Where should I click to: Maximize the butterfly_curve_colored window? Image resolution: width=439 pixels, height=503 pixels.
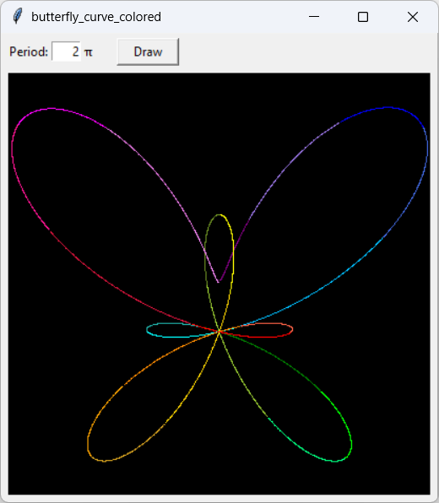coord(363,17)
